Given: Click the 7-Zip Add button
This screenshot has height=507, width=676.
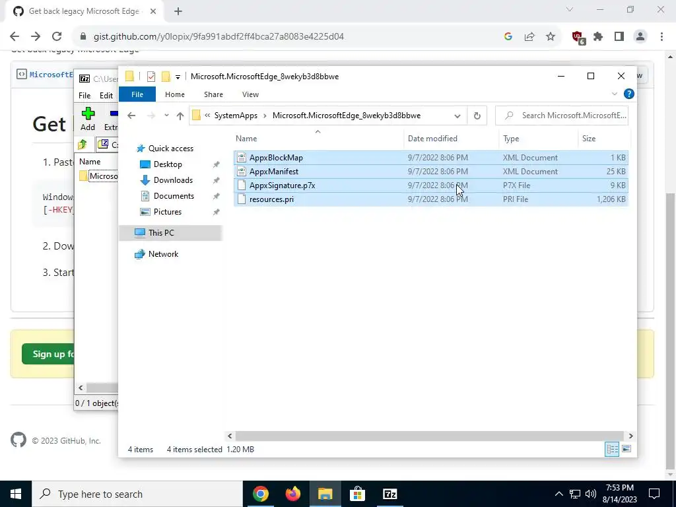Looking at the screenshot, I should tap(88, 119).
